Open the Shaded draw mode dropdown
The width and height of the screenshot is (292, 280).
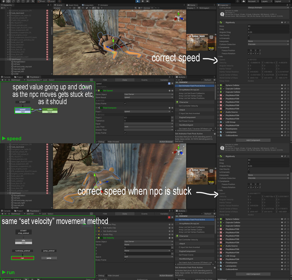click(62, 8)
